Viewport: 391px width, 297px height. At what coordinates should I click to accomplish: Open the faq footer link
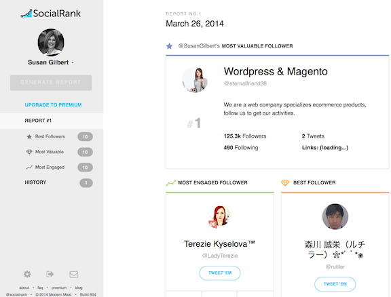(x=40, y=288)
